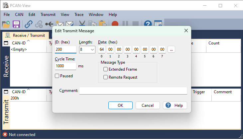
Task: Open the CAN menu
Action: tap(19, 15)
